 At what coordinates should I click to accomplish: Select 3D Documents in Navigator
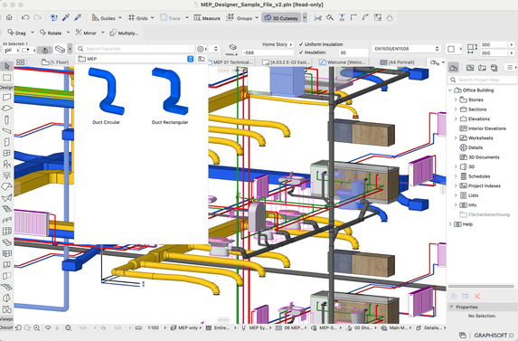point(484,157)
